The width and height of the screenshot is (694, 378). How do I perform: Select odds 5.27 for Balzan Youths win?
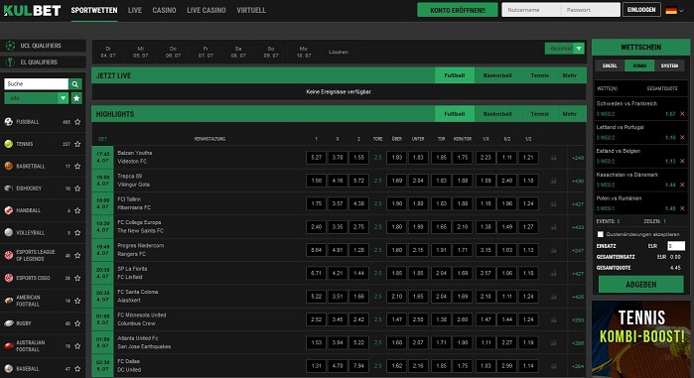pos(317,158)
